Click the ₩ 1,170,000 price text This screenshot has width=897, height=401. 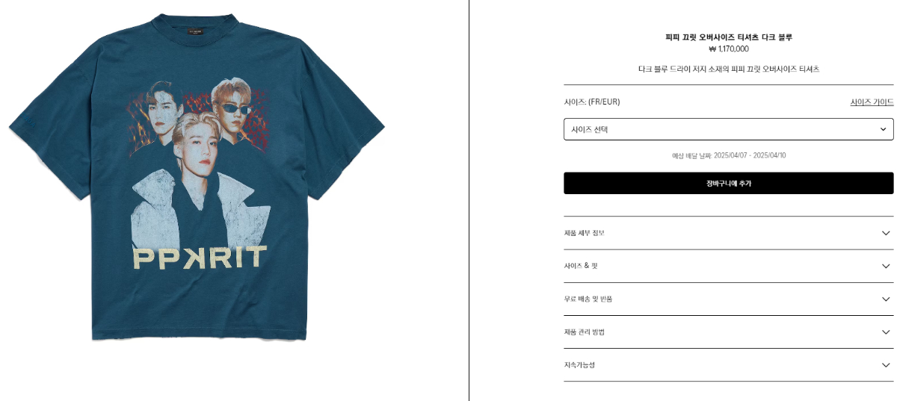(x=728, y=49)
